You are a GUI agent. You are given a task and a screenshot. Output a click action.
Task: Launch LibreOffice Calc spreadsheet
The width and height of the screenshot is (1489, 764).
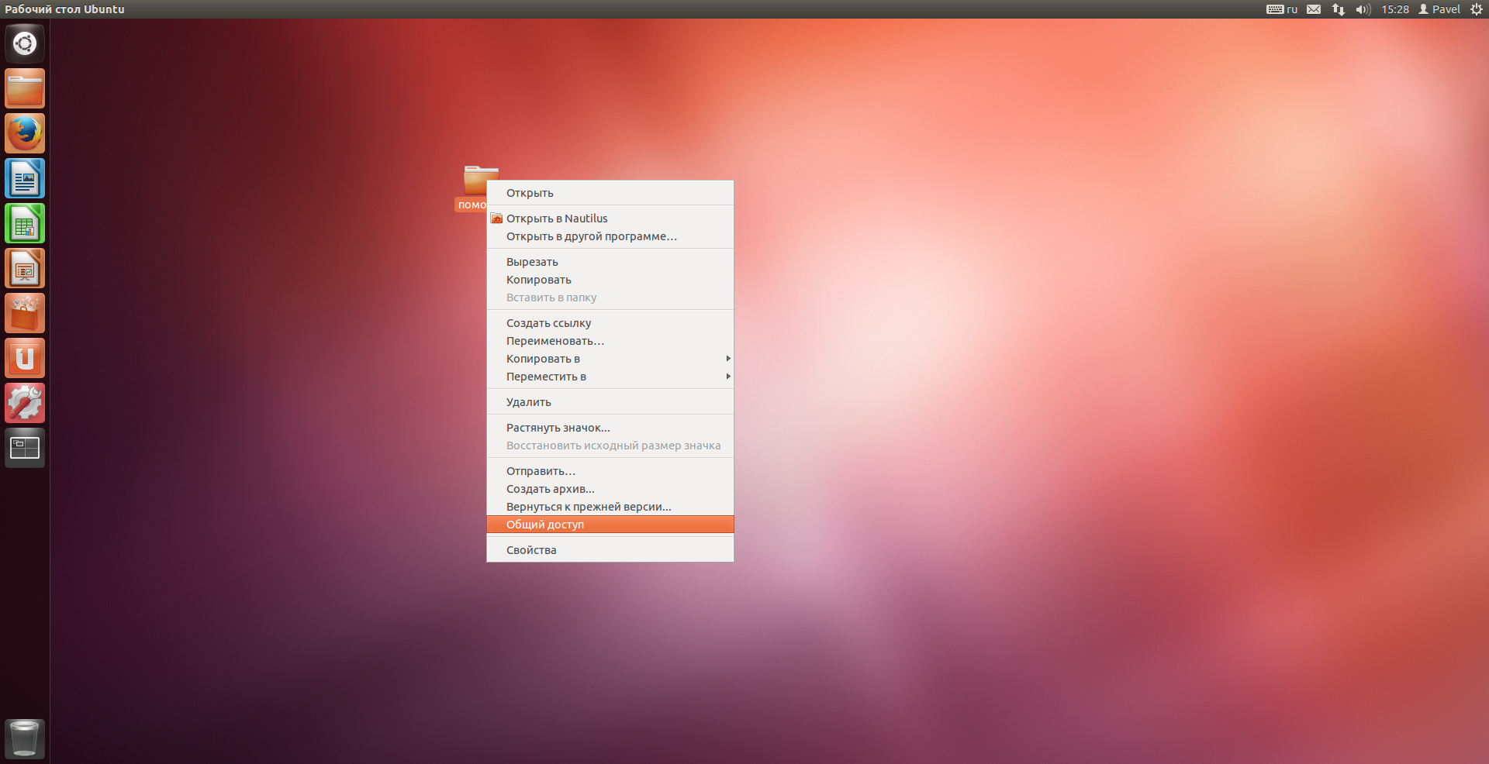tap(25, 223)
